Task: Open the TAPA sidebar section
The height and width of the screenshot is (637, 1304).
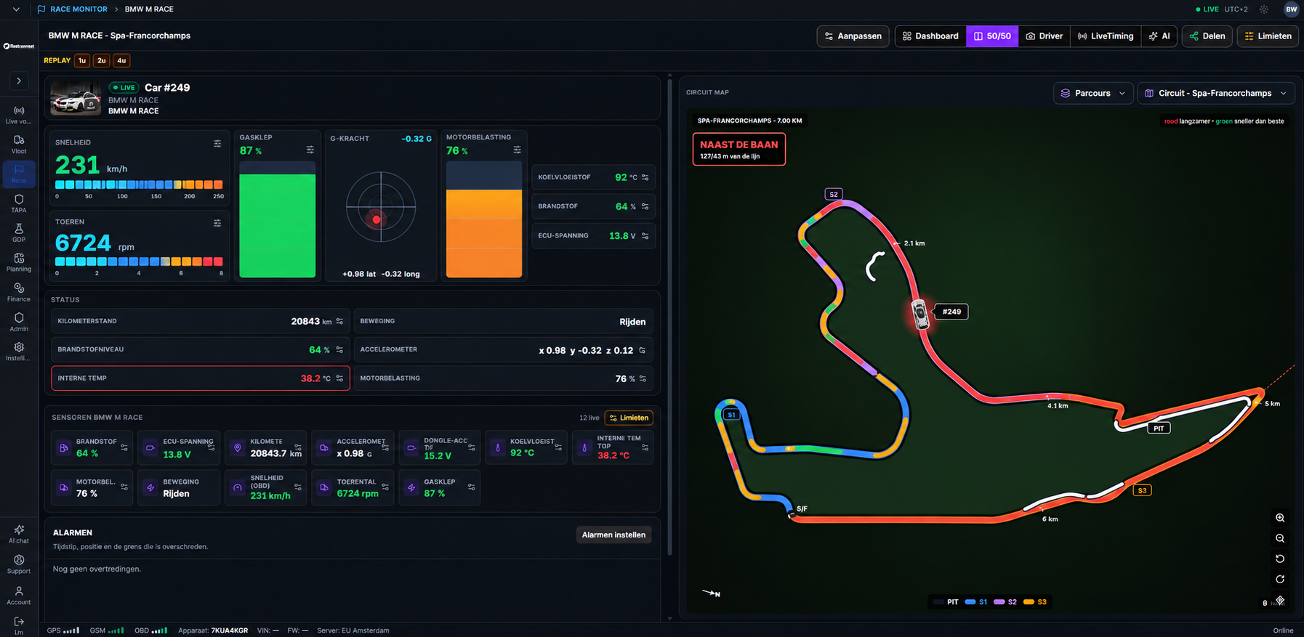Action: click(x=19, y=203)
